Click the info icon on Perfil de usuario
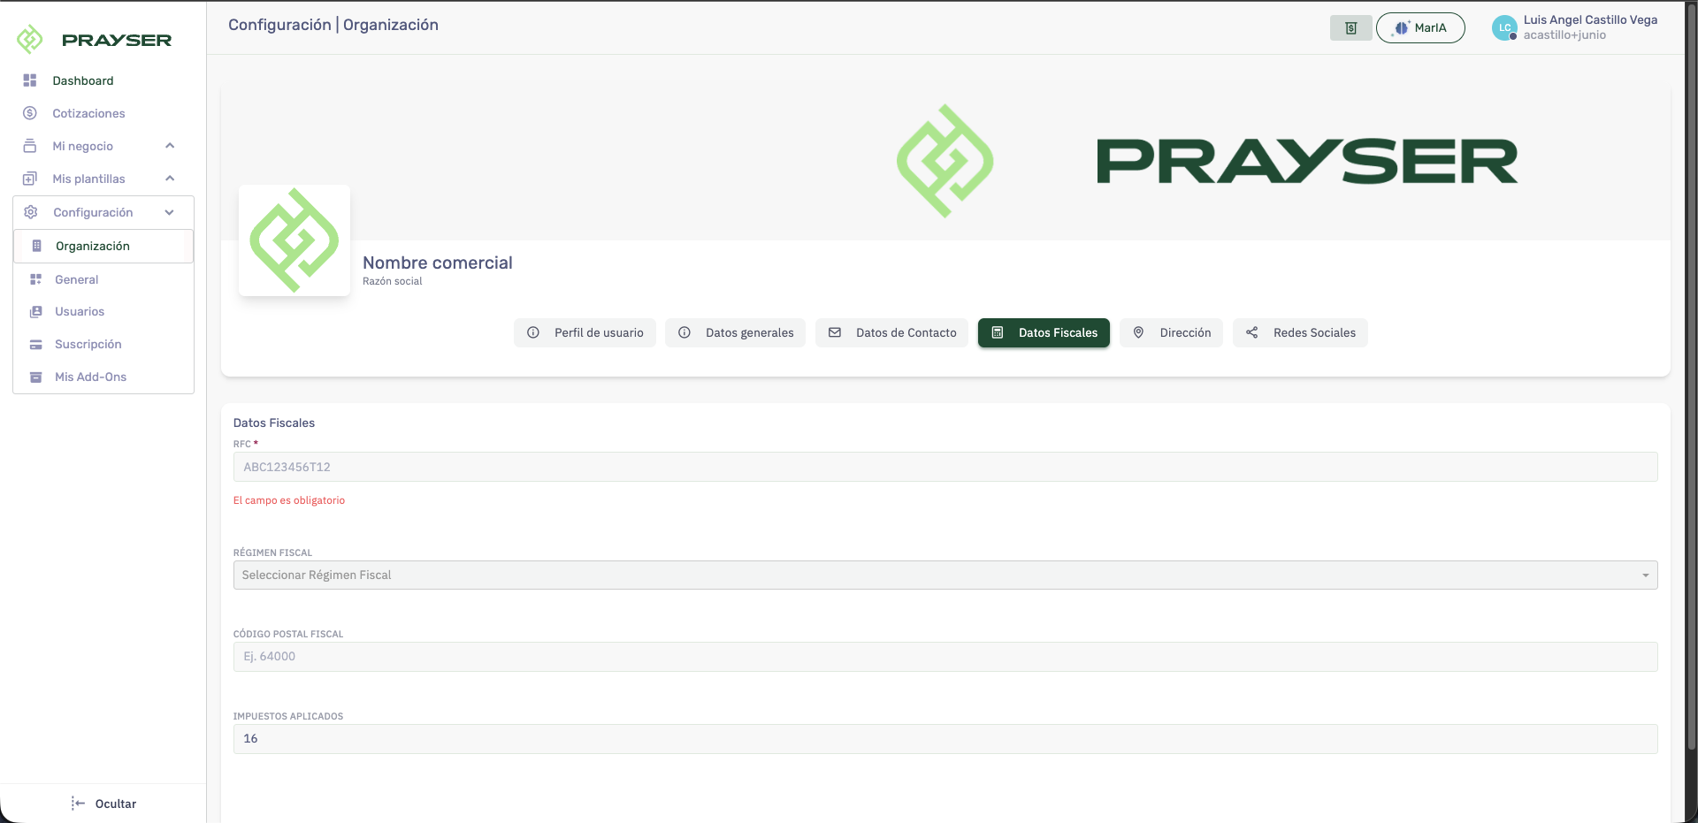Screen dimensions: 1698x823 click(533, 332)
